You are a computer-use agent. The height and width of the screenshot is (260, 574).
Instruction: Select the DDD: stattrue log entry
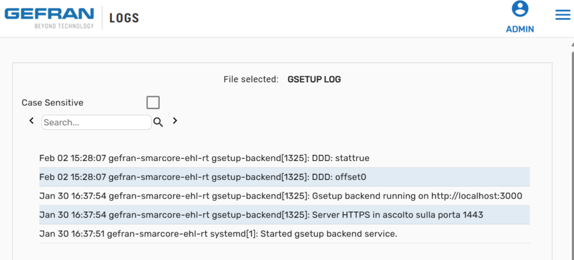284,158
